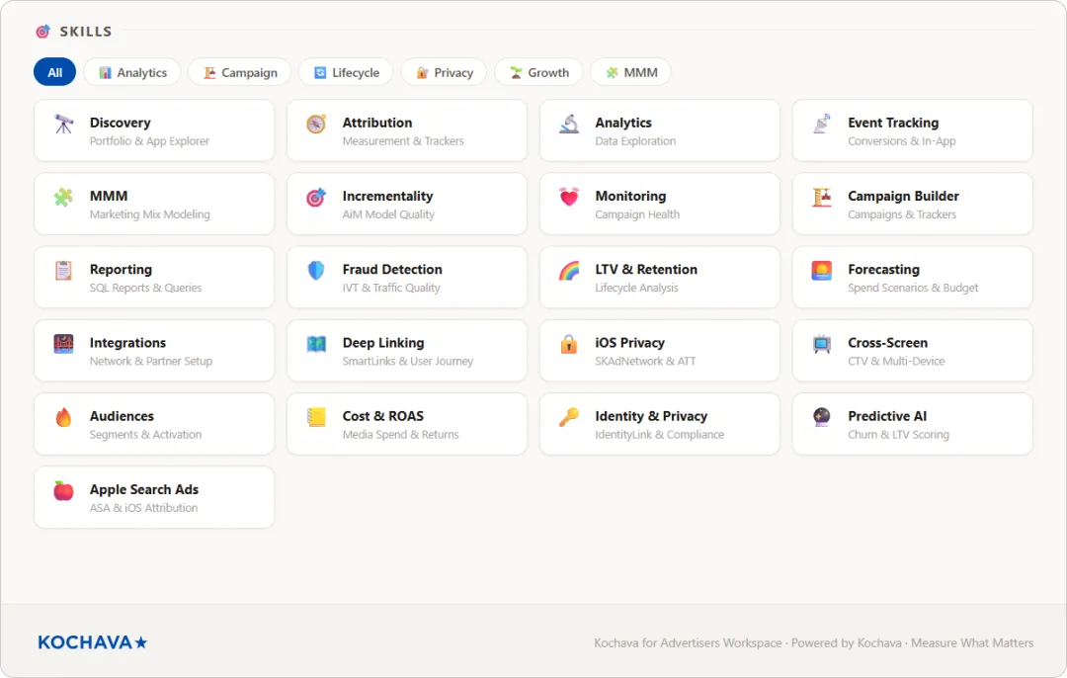
Task: Click the Forecasting sunrise icon
Action: [822, 271]
